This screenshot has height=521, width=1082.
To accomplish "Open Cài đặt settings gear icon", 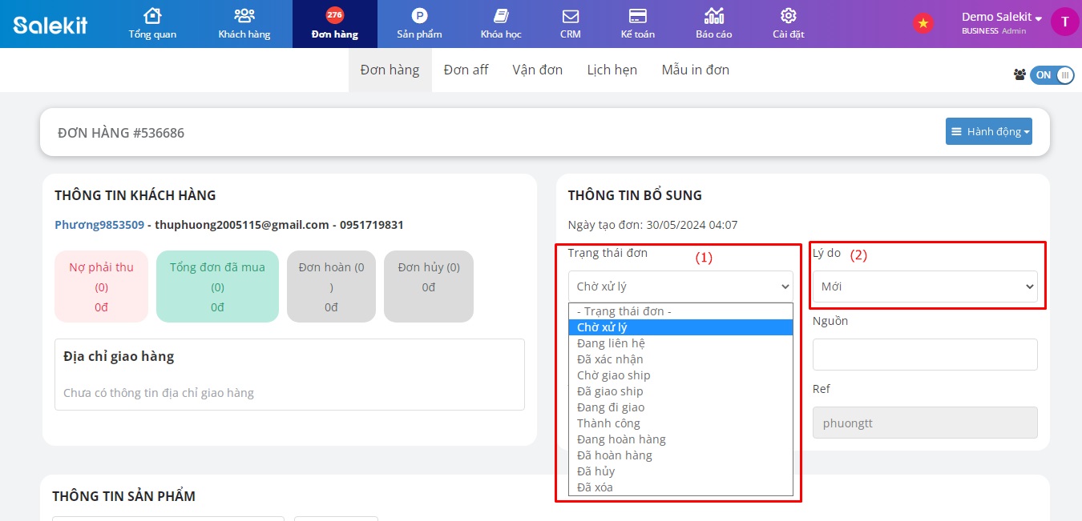I will 788,16.
